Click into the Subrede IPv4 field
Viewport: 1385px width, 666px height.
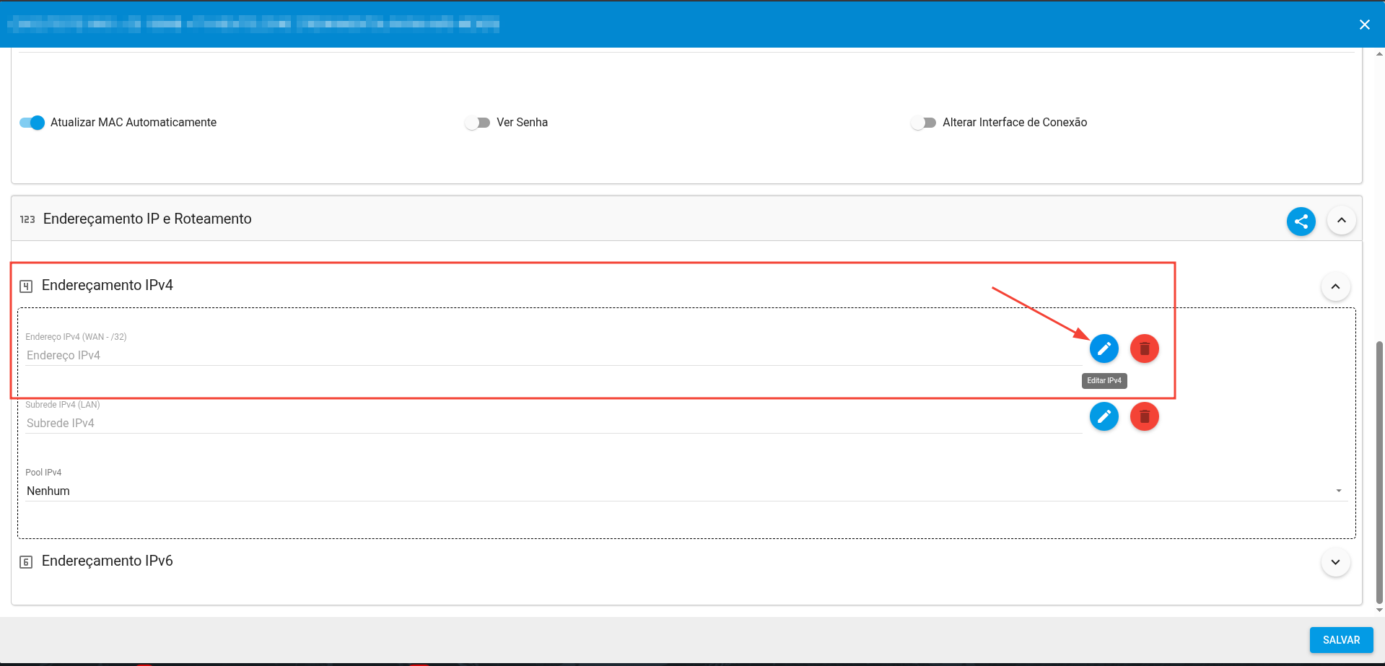coord(552,423)
